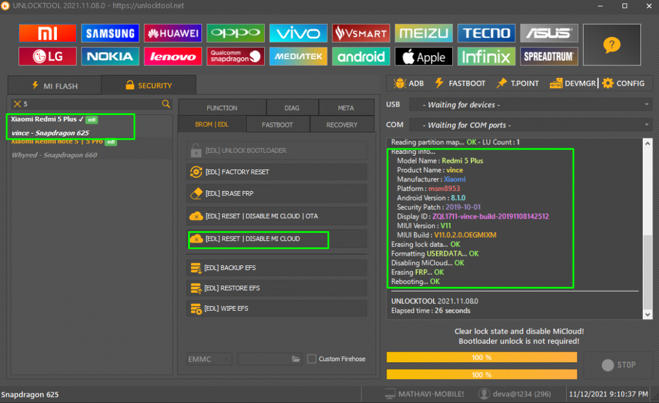The image size is (659, 403).
Task: Open the EMMC storage type dropdown
Action: coord(209,359)
